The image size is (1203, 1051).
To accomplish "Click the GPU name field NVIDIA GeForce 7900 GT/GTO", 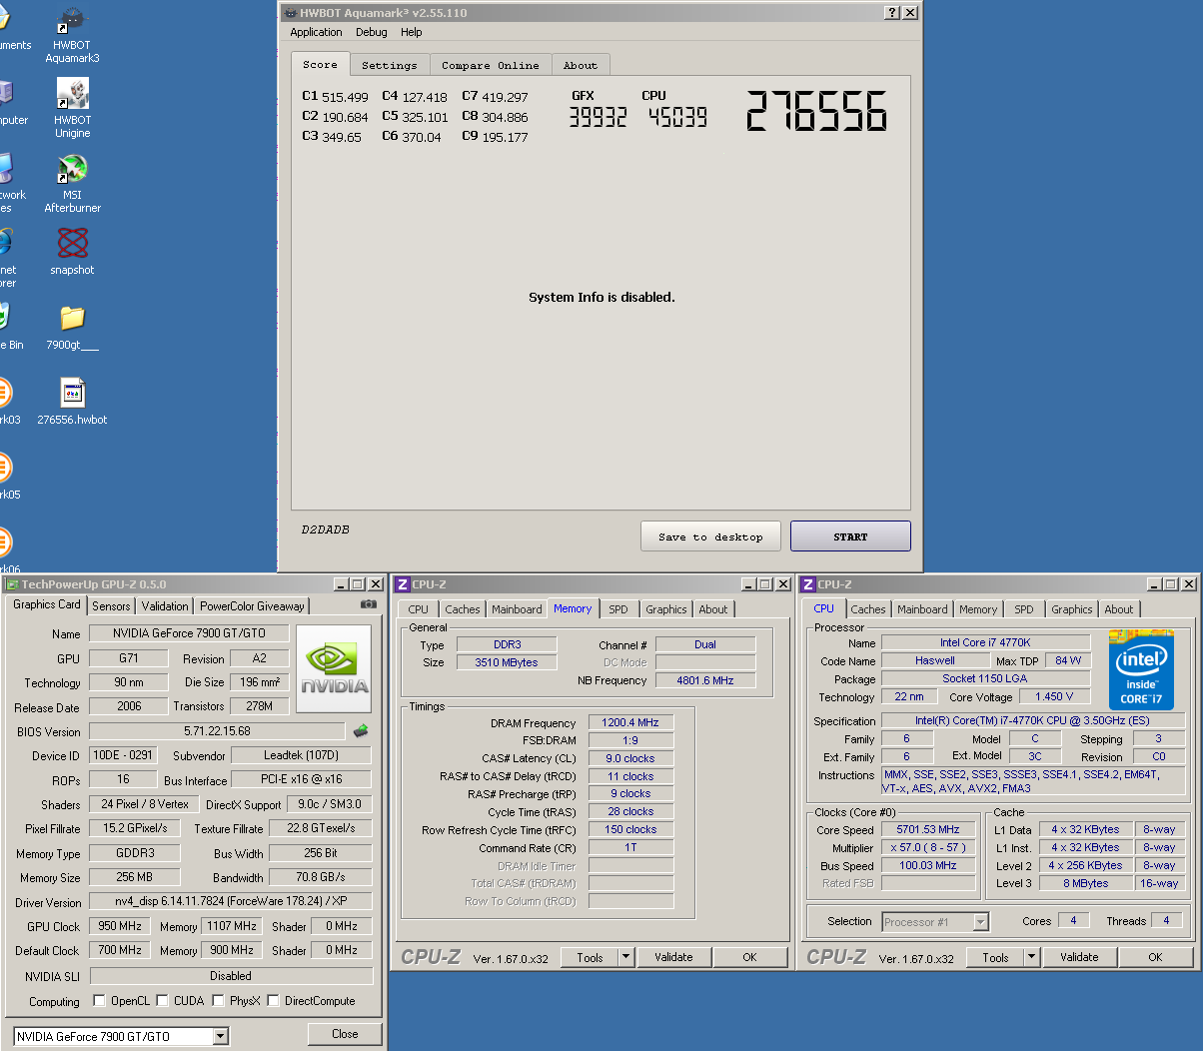I will click(189, 633).
